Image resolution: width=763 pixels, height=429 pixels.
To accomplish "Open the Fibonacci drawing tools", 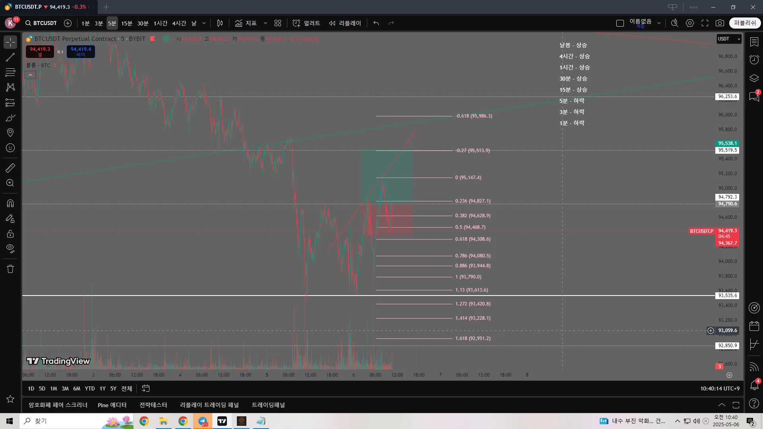I will 10,72.
